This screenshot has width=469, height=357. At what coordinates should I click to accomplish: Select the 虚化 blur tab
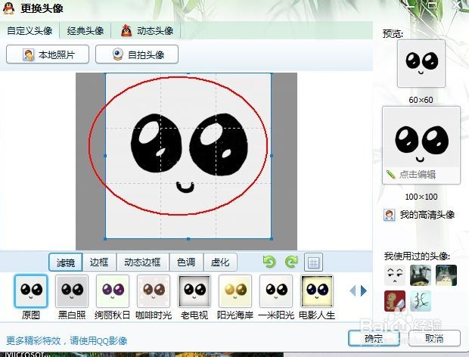(x=220, y=262)
